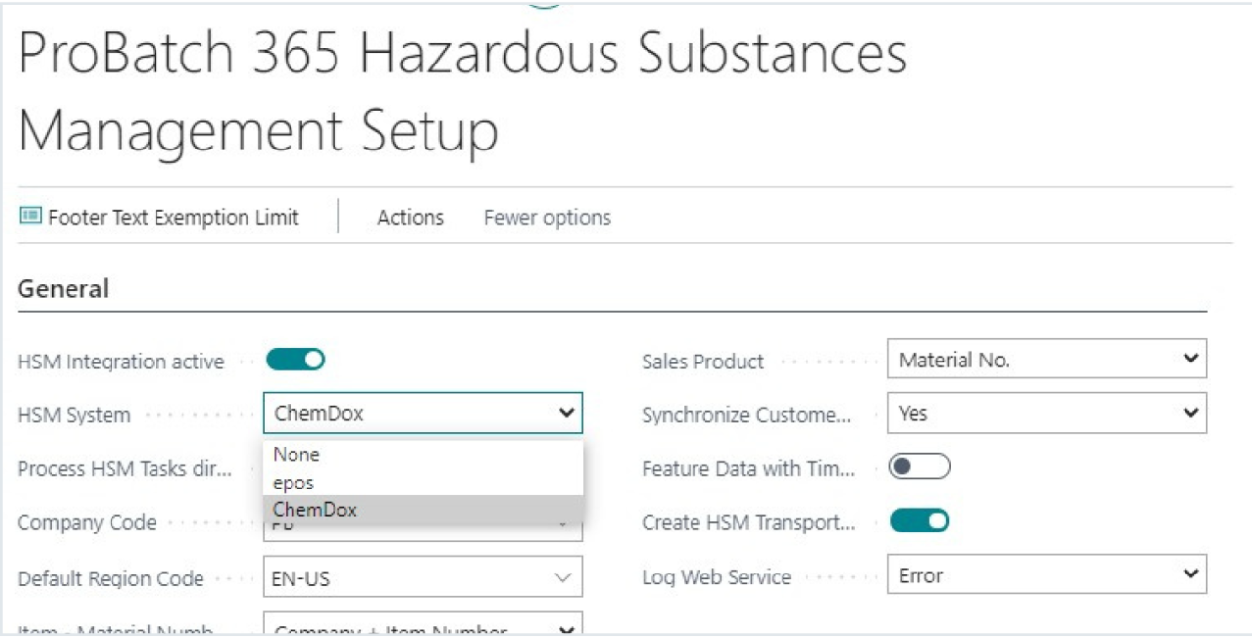This screenshot has height=638, width=1252.
Task: Click the Footer Text Exemption Limit icon
Action: [30, 217]
